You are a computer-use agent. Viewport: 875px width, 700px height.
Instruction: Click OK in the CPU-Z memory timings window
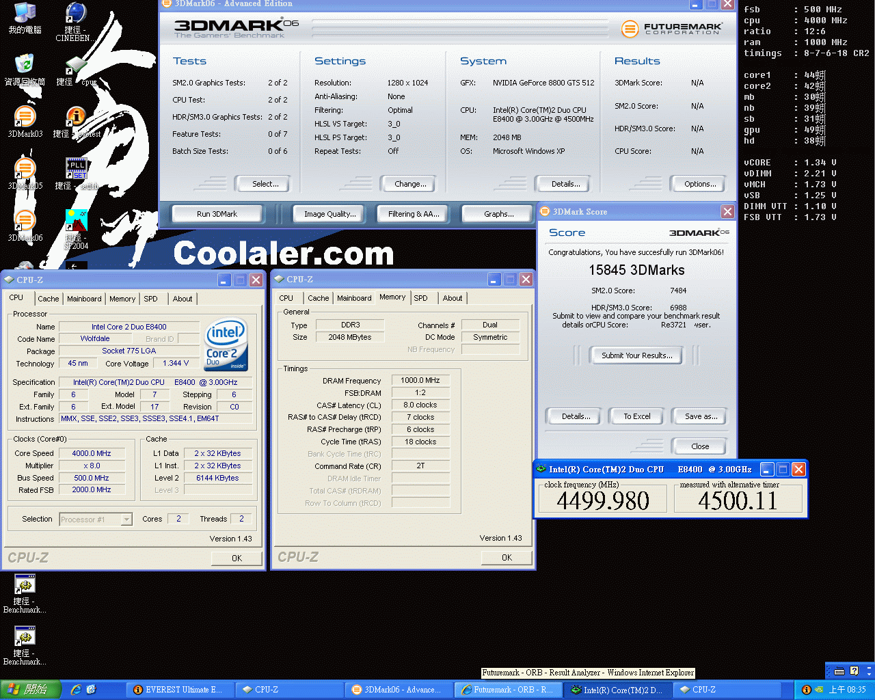point(507,558)
